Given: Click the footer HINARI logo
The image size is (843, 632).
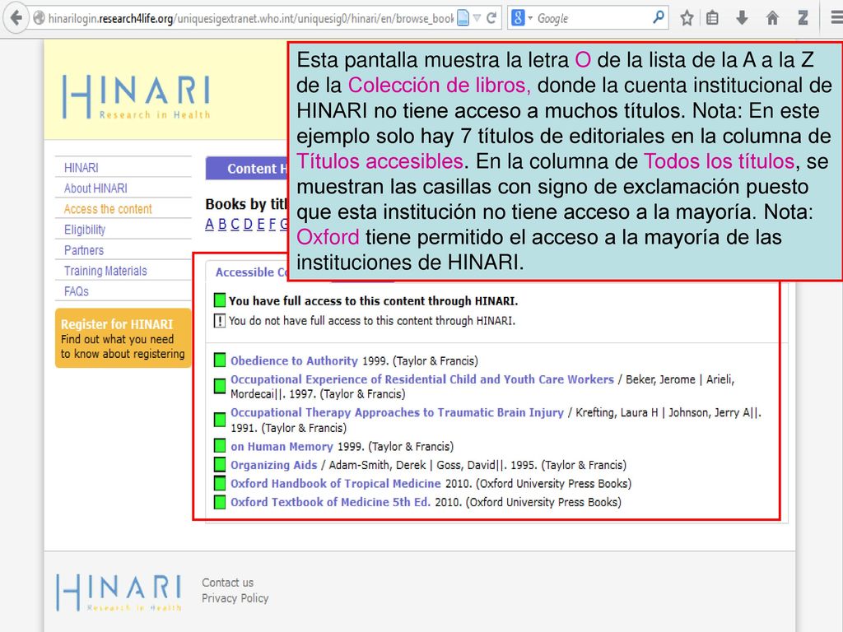Looking at the screenshot, I should pos(119,592).
